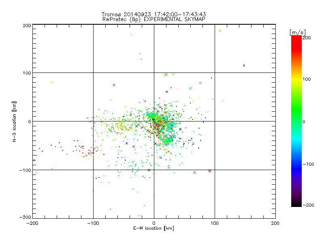Click the '100' label beside the colorbar
Image resolution: width=324 pixels, height=243 pixels.
(307, 79)
